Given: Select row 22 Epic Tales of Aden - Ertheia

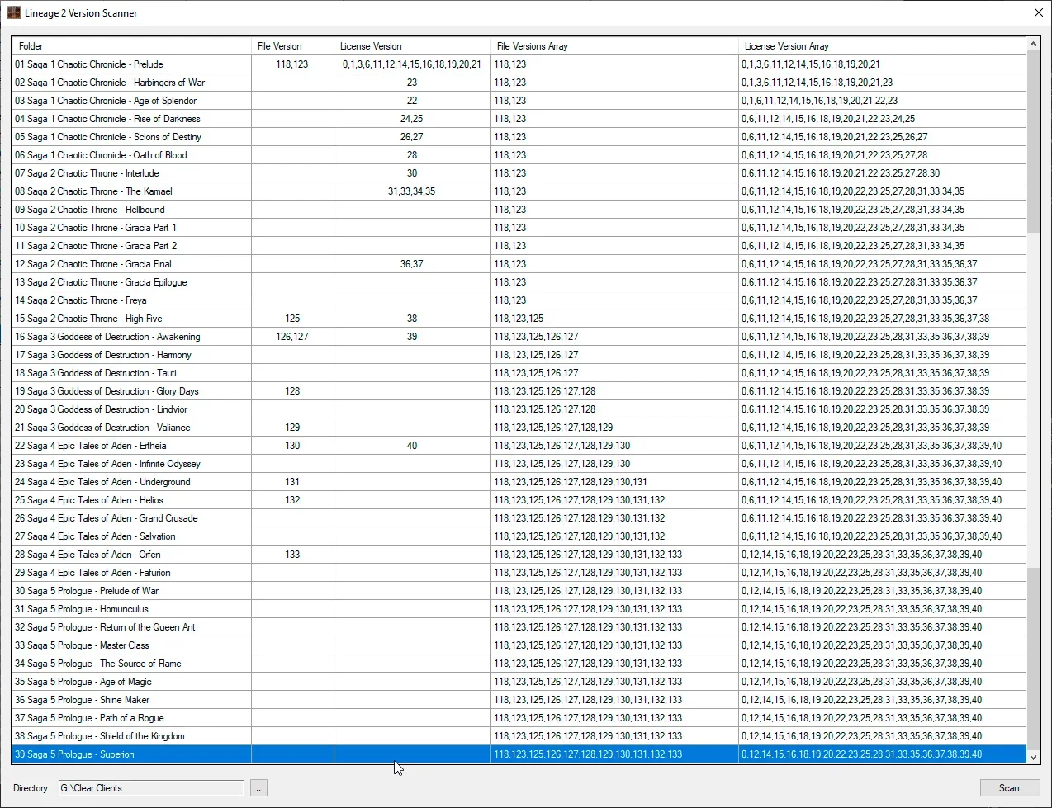Looking at the screenshot, I should click(x=519, y=446).
